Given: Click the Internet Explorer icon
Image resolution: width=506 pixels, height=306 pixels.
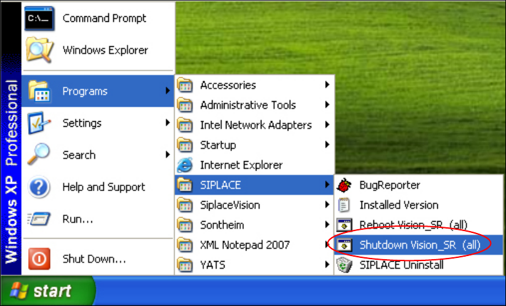Looking at the screenshot, I should [185, 165].
